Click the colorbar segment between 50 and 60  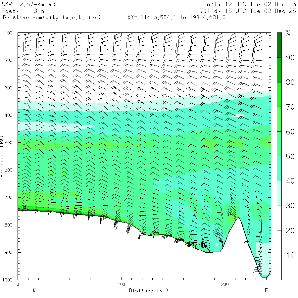[x=279, y=144]
